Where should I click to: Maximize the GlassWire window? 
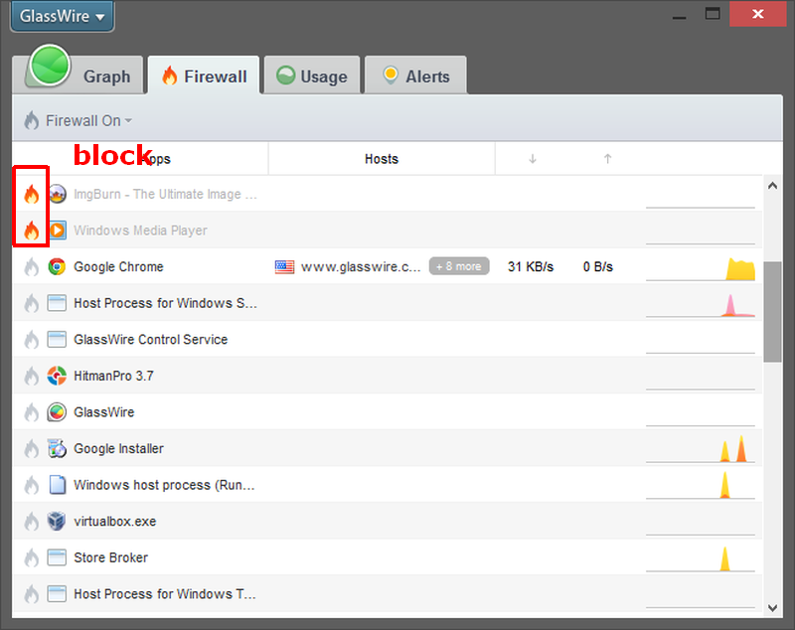[x=713, y=14]
